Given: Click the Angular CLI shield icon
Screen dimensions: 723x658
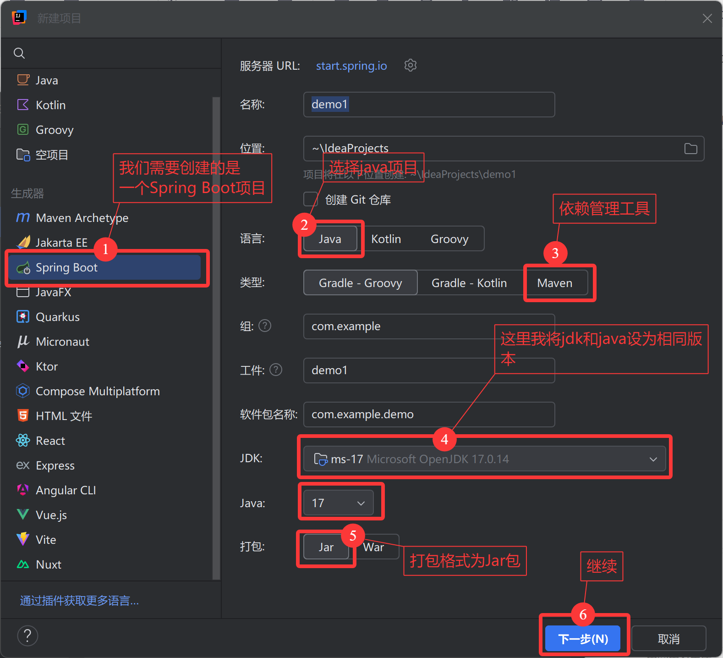Looking at the screenshot, I should pos(23,490).
